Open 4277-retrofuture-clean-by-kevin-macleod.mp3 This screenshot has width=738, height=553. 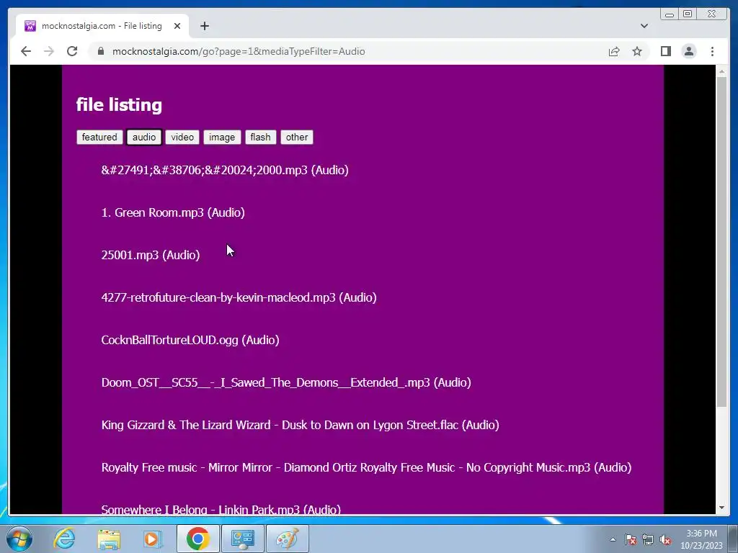pos(239,297)
